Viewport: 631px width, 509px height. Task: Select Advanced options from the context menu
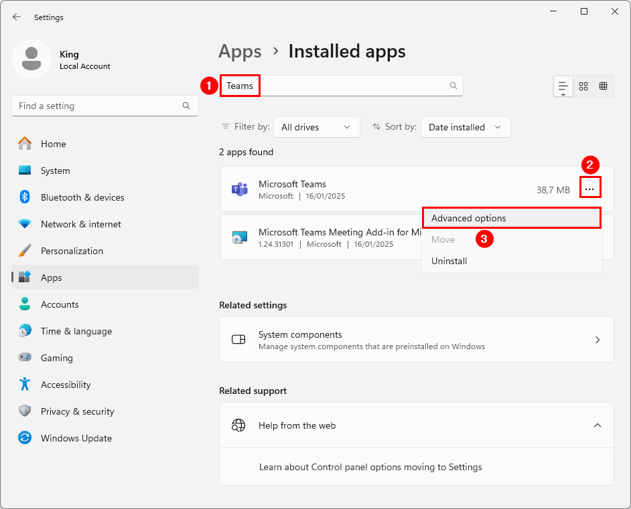469,219
